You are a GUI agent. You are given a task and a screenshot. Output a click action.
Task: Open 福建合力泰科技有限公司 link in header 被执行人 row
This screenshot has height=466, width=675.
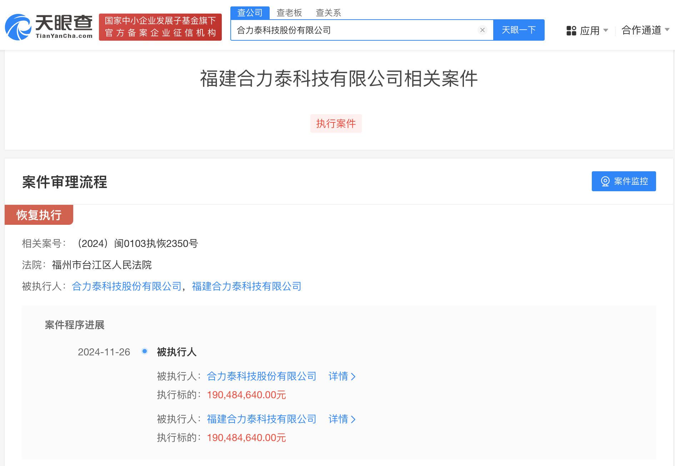(246, 286)
